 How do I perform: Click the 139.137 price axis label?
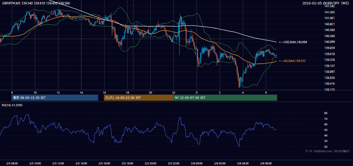pos(330,66)
